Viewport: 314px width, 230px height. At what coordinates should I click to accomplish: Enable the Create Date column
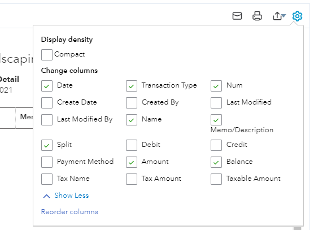(x=47, y=103)
